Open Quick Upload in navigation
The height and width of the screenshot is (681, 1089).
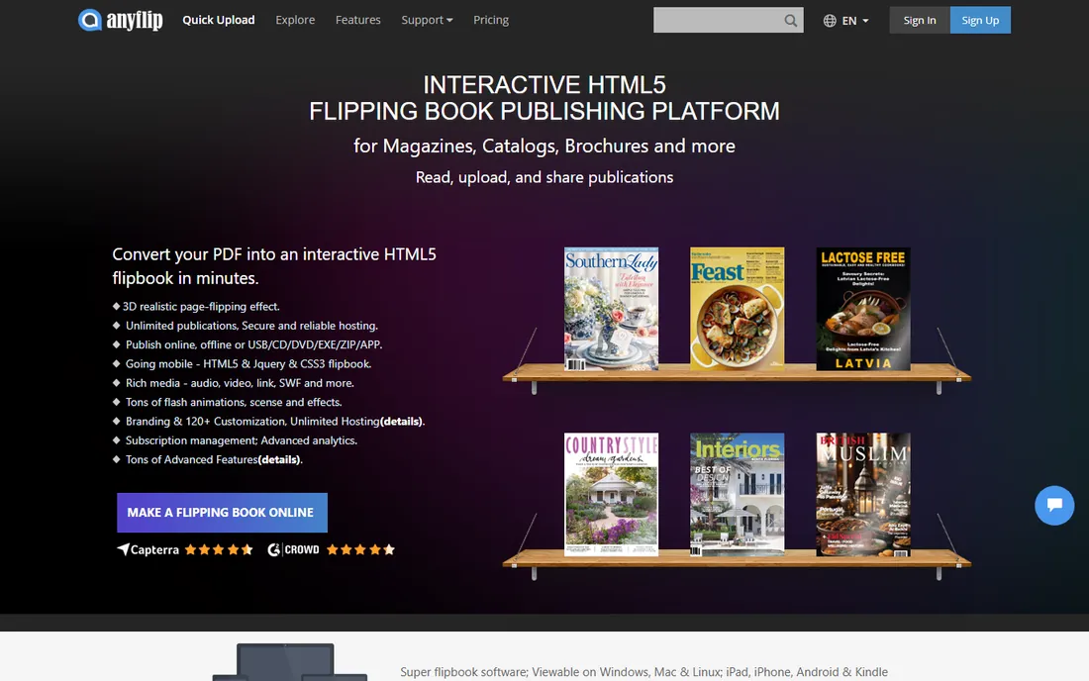(219, 20)
